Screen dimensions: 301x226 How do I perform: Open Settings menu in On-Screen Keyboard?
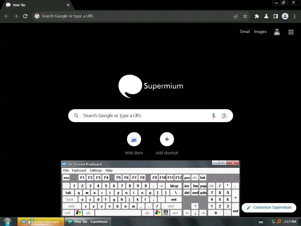[96, 170]
